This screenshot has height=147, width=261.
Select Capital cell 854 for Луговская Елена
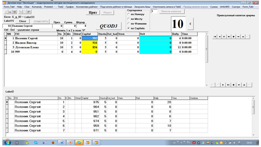pyautogui.click(x=90, y=47)
